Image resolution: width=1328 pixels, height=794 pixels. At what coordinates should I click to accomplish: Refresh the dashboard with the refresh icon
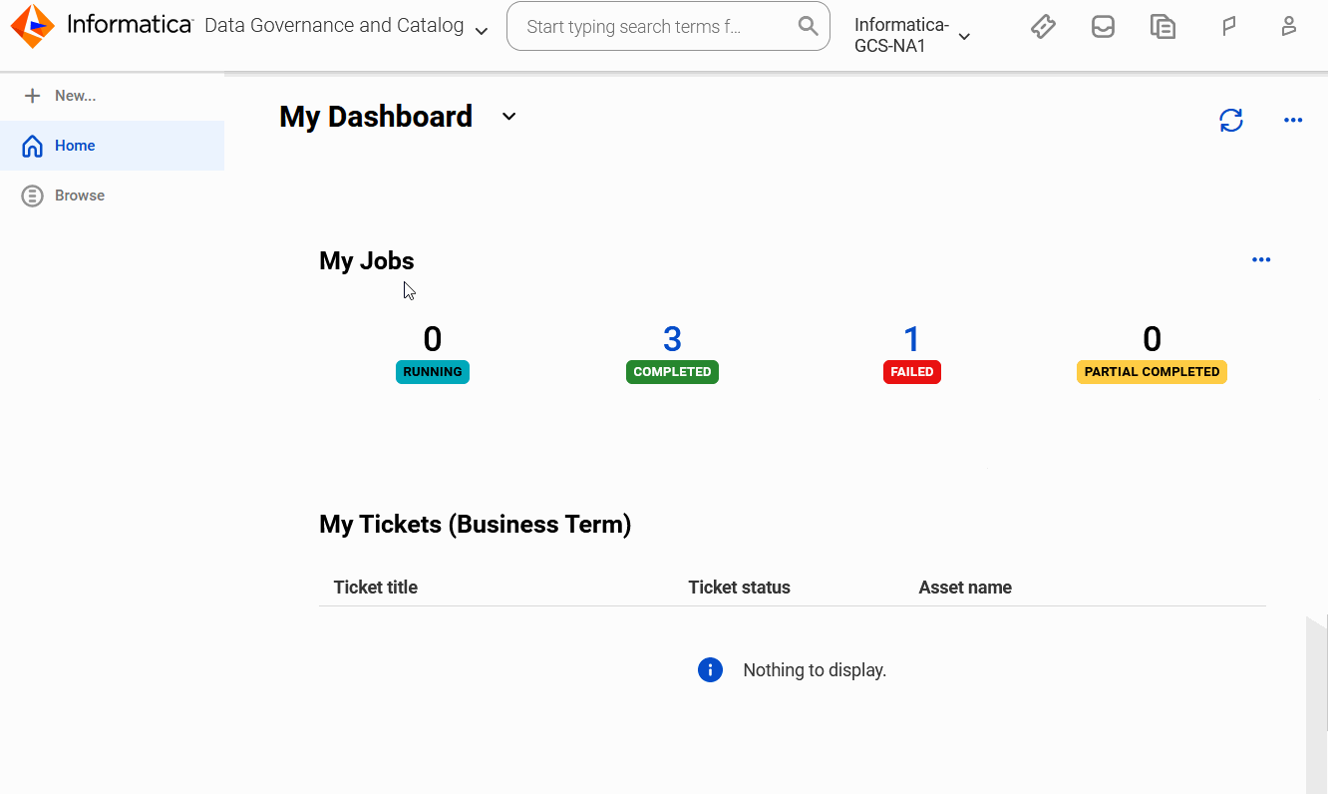[x=1231, y=121]
